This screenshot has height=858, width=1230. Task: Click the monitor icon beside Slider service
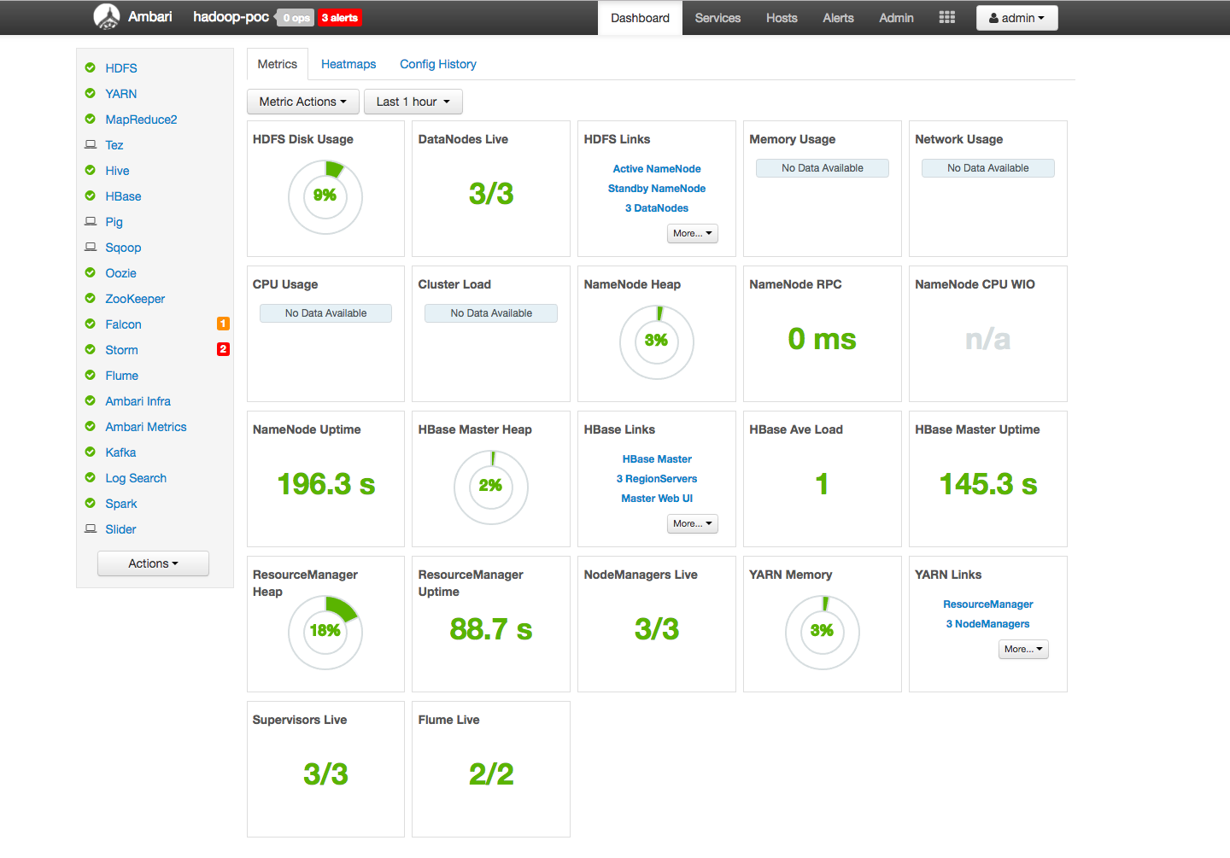click(x=90, y=528)
